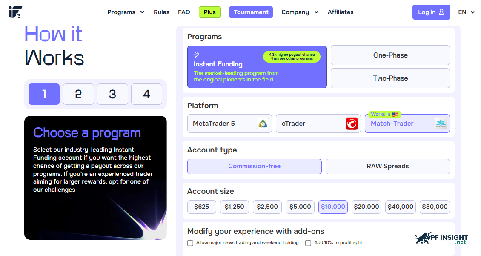Screen dimensions: 481x256
Task: Click the site logo icon
Action: tap(15, 12)
